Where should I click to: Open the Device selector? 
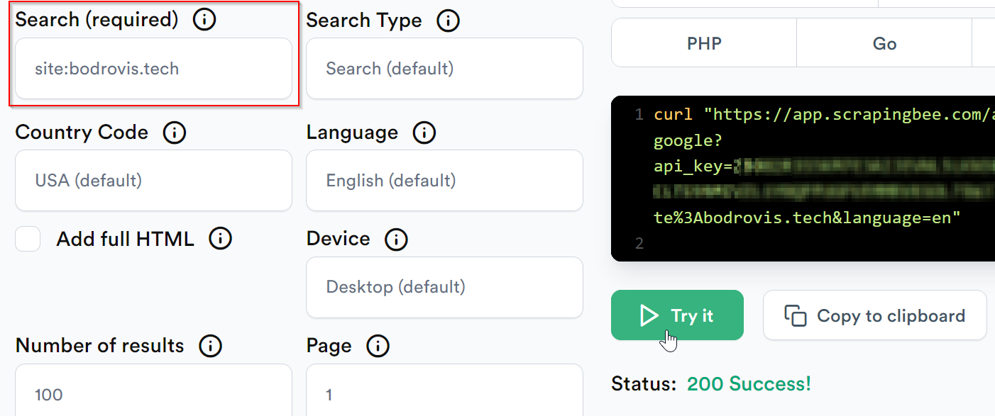point(444,286)
